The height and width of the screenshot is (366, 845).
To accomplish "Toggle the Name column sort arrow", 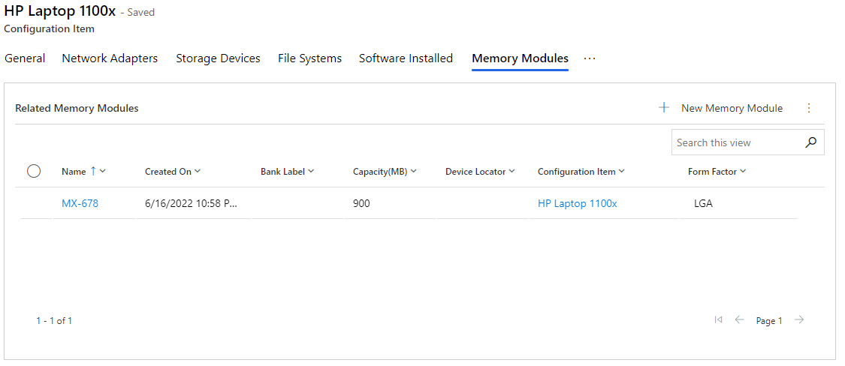I will pos(92,171).
